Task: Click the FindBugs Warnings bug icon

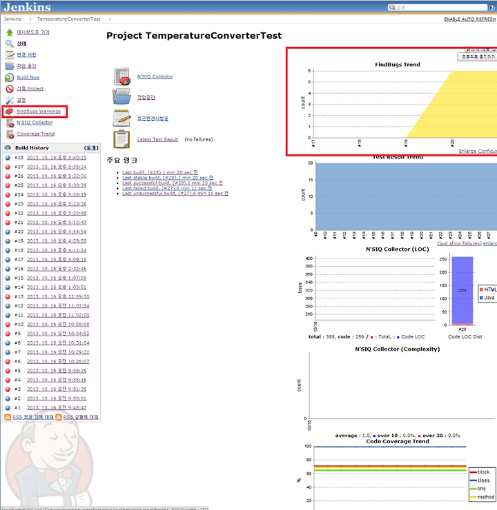Action: (x=10, y=111)
